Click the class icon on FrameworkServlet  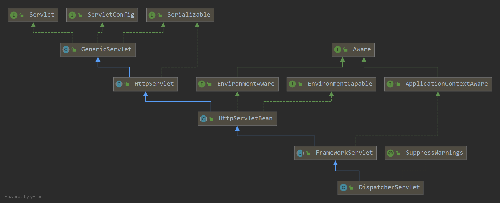[x=300, y=153]
